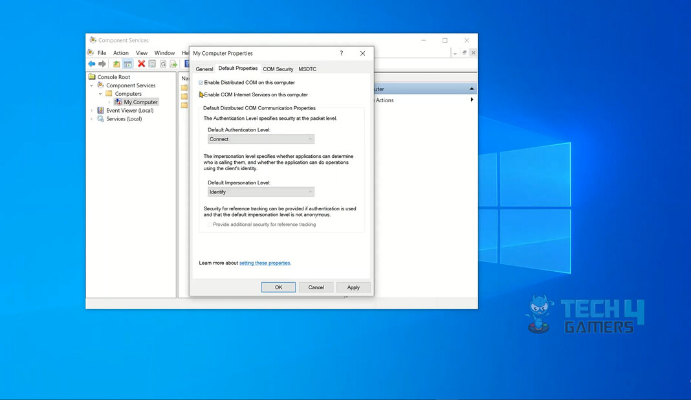Open Help via the question mark toolbar icon
Image resolution: width=691 pixels, height=400 pixels.
pyautogui.click(x=186, y=63)
